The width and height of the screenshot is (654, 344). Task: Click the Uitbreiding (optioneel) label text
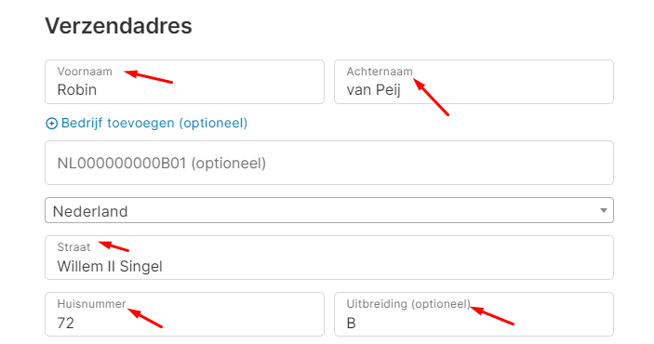coord(408,303)
